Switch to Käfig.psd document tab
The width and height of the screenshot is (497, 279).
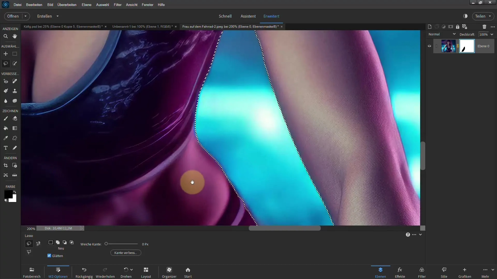(63, 26)
